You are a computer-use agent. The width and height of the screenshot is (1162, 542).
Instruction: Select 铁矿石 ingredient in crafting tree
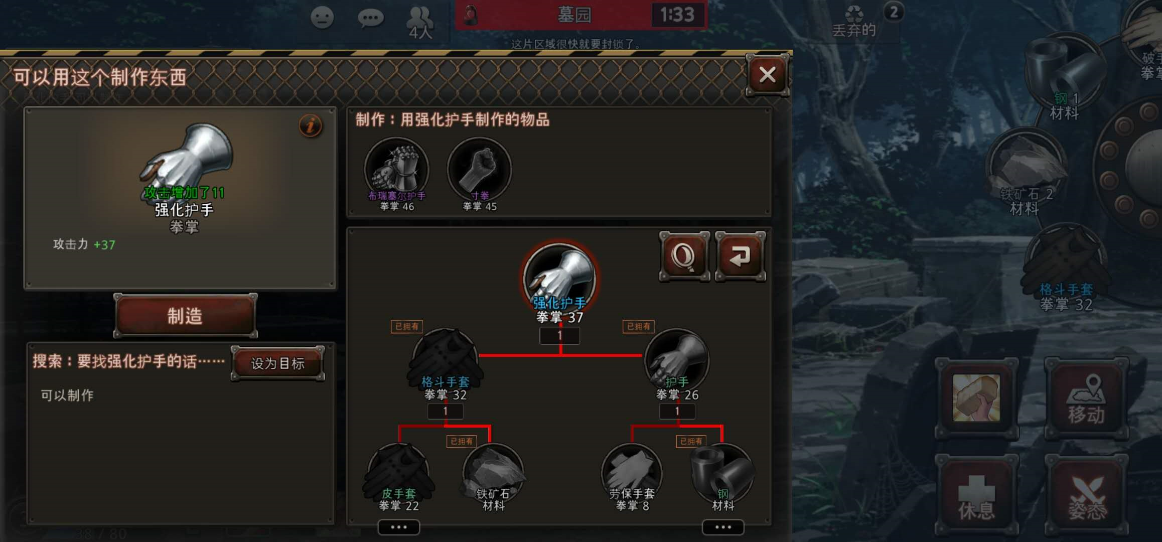(493, 475)
